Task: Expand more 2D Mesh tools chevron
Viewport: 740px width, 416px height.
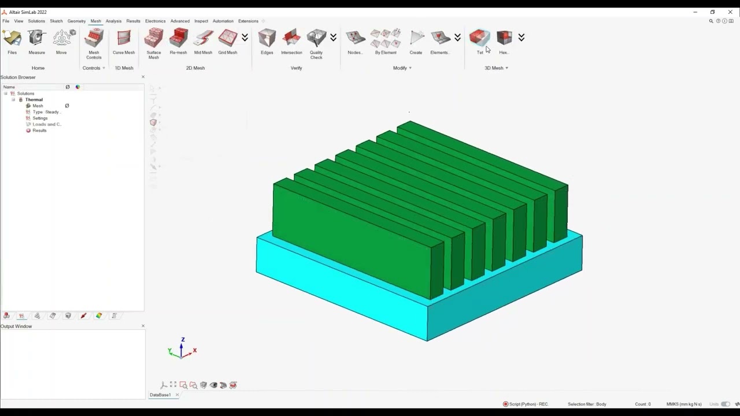Action: (245, 38)
